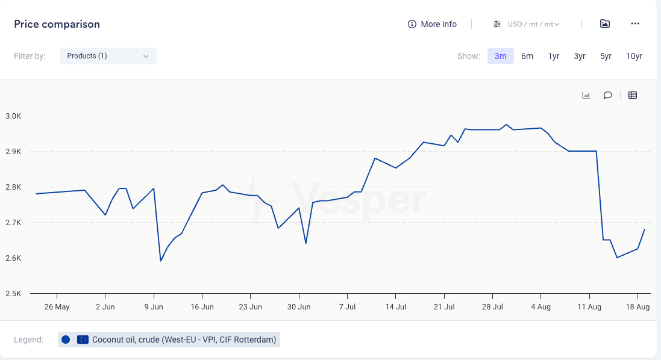Expand the Products (1) filter dropdown
This screenshot has width=661, height=360.
tap(108, 56)
